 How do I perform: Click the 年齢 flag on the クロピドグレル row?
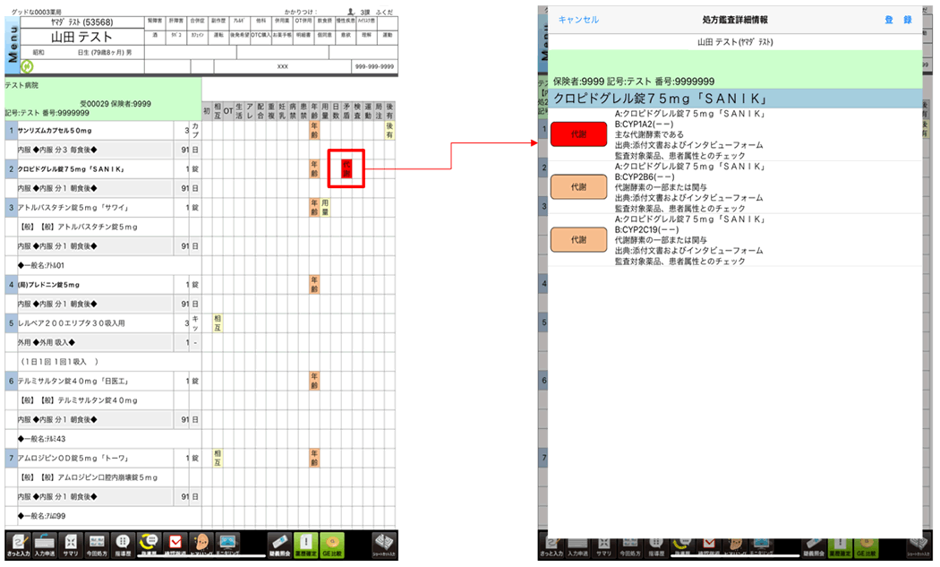click(314, 169)
